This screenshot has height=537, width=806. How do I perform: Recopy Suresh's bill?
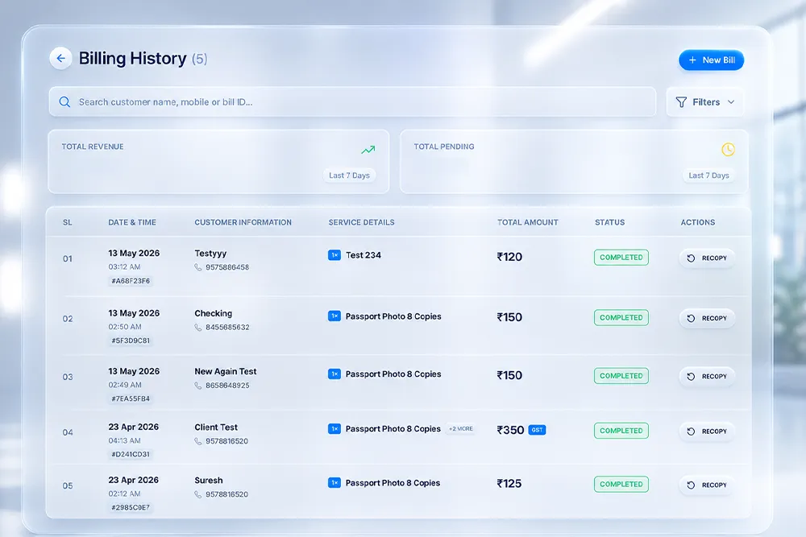tap(708, 485)
